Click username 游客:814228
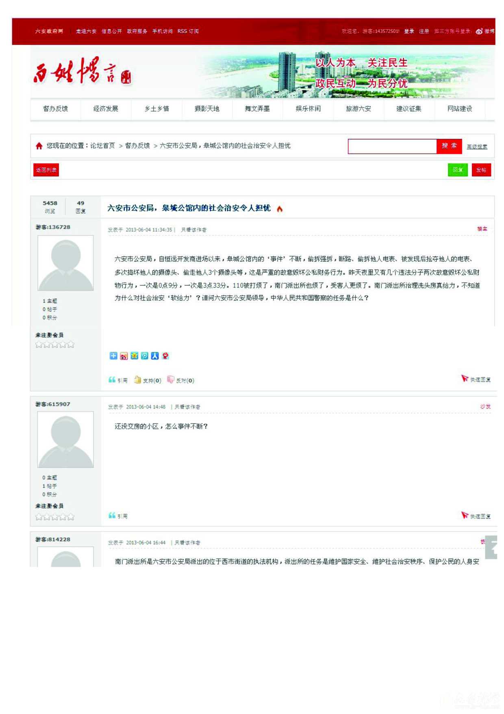This screenshot has height=714, width=504. point(53,539)
